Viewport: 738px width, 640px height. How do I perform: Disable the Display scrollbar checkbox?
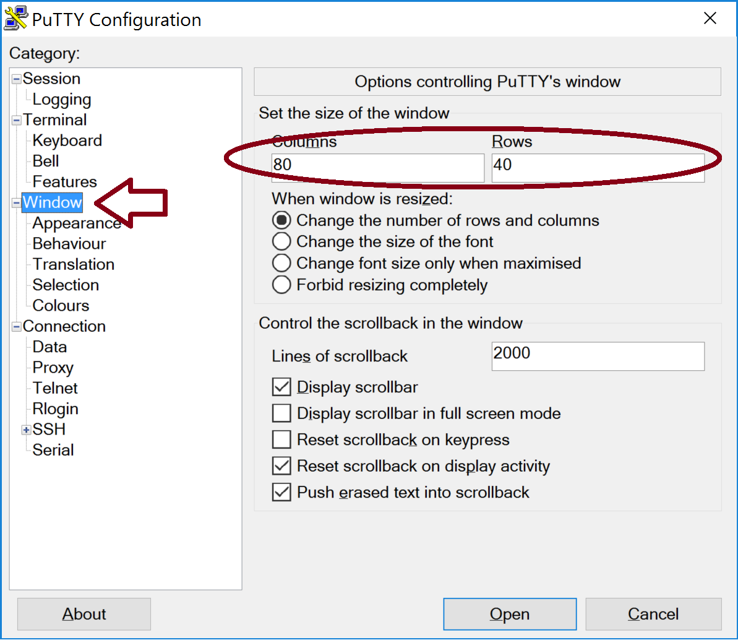pos(281,387)
